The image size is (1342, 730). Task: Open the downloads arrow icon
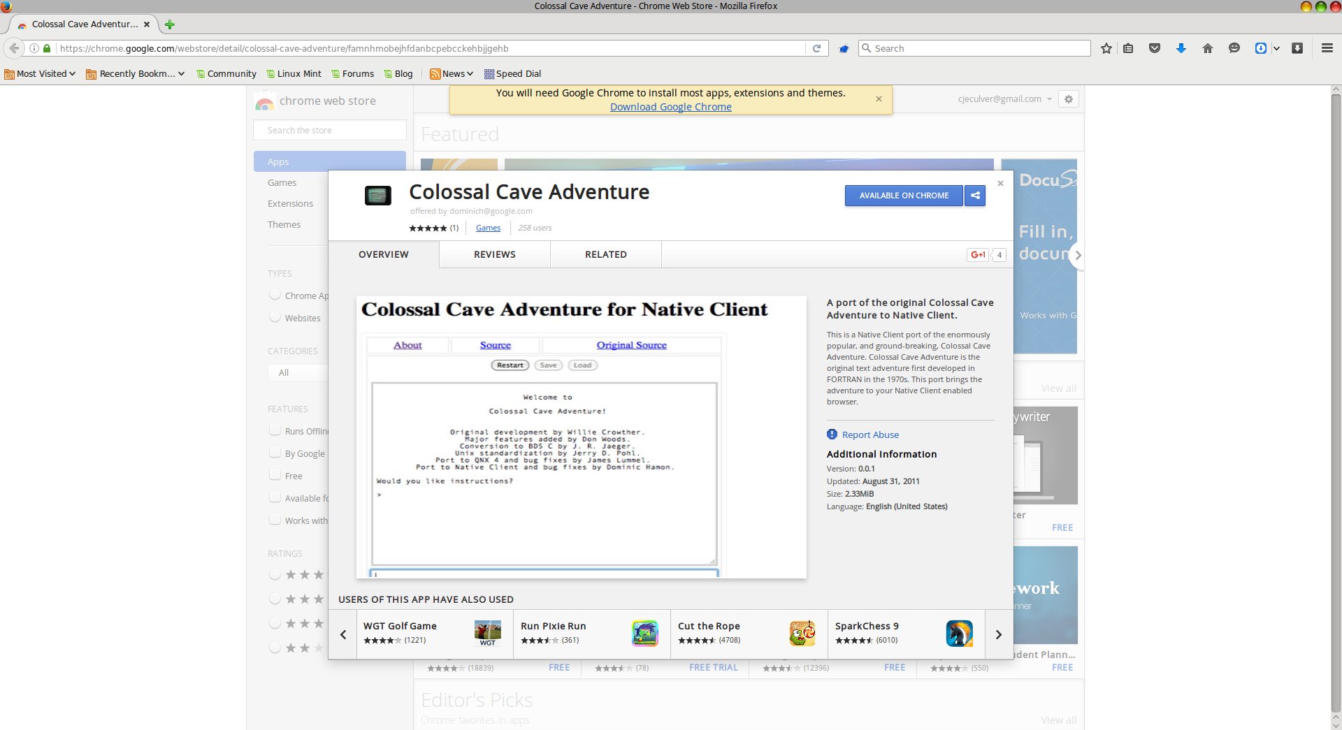[x=1181, y=48]
